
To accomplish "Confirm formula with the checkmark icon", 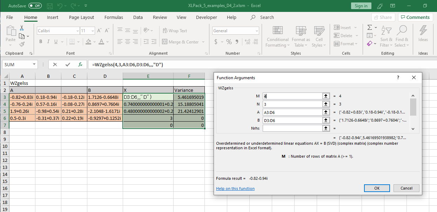I will (68, 64).
